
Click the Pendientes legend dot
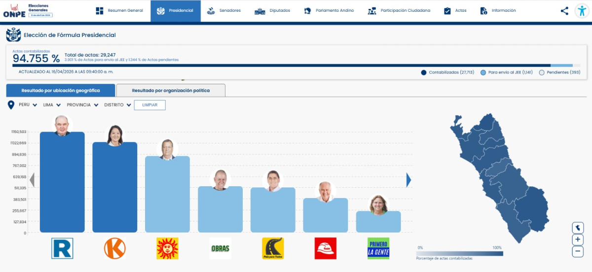point(542,72)
